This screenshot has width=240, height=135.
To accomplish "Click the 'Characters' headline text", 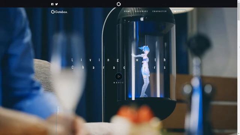I will click(x=119, y=67).
